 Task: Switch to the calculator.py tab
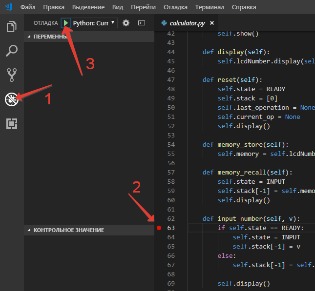(x=187, y=23)
